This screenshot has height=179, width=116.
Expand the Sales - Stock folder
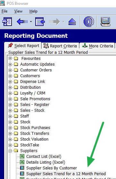coord(10,110)
